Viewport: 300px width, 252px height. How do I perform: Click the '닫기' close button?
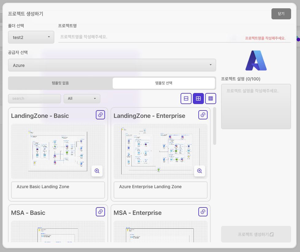(281, 14)
